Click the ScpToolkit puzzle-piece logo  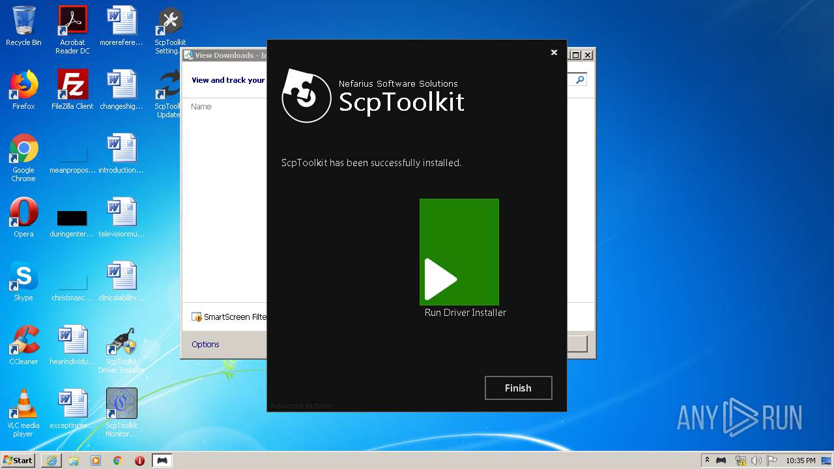[x=306, y=96]
